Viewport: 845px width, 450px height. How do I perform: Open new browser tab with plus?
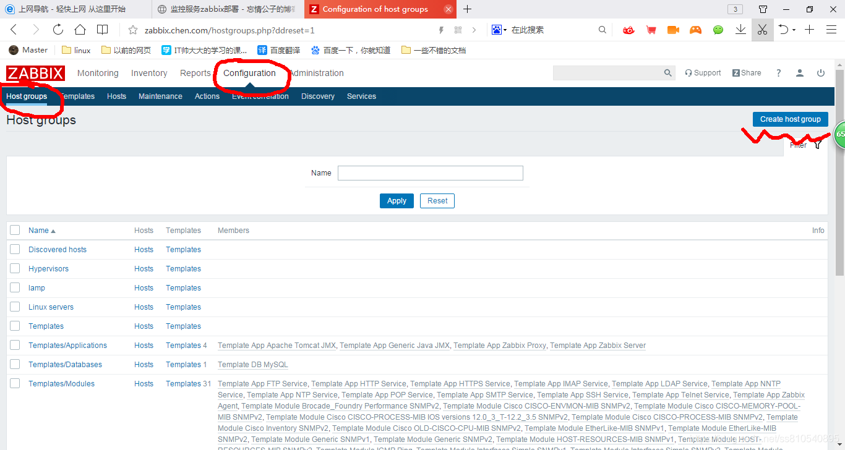[x=467, y=9]
